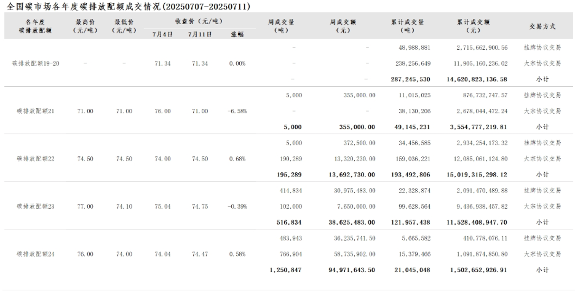
Task: Click the 碳排放配额22 row label
Action: point(36,159)
